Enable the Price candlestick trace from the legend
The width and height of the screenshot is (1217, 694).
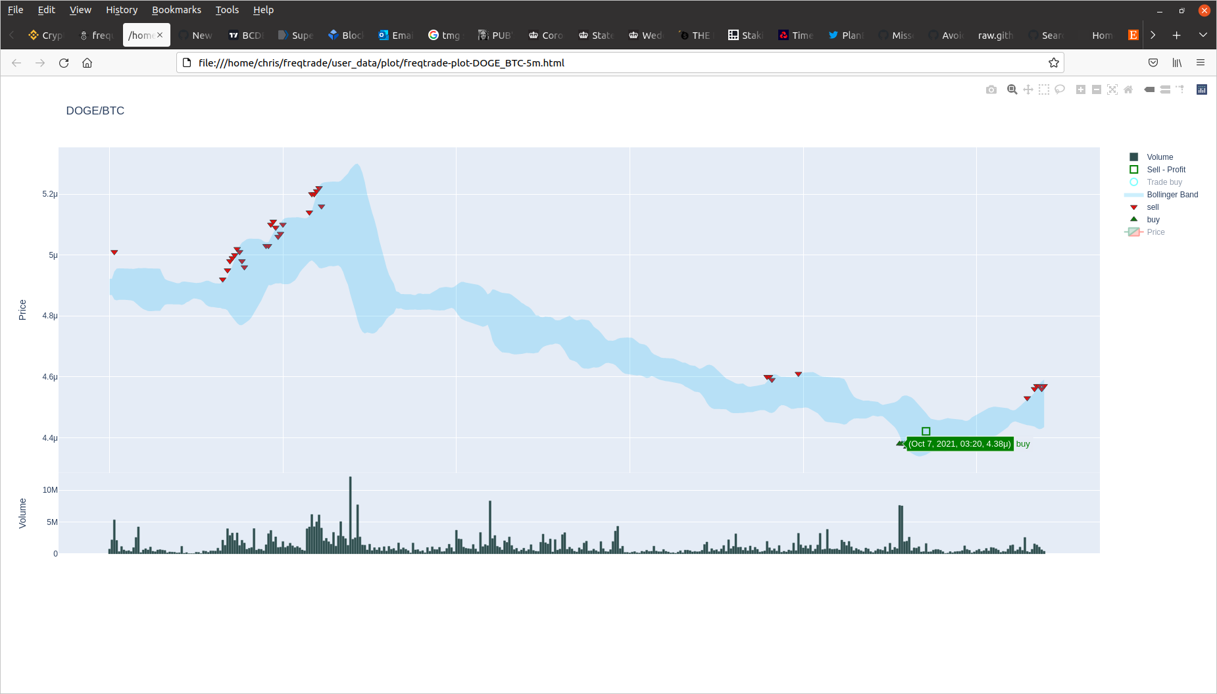pos(1155,232)
